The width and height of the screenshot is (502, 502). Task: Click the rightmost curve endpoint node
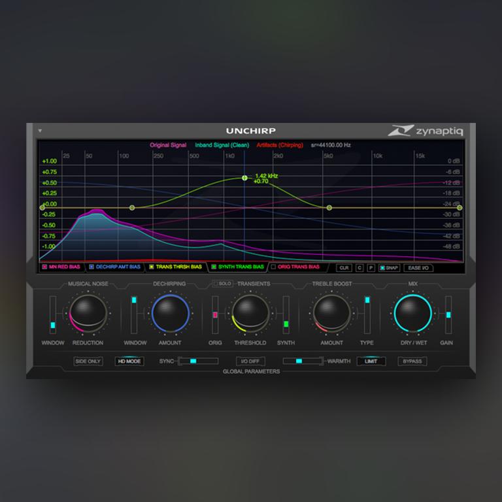[x=460, y=208]
